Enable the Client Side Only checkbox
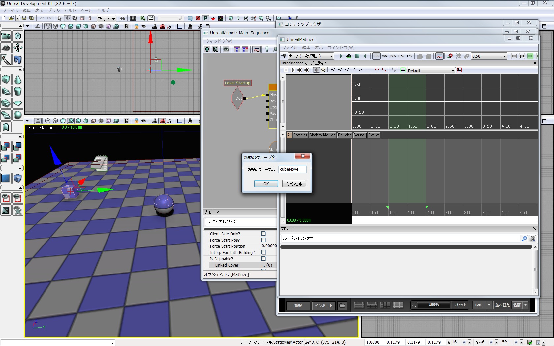The height and width of the screenshot is (346, 554). pyautogui.click(x=263, y=234)
